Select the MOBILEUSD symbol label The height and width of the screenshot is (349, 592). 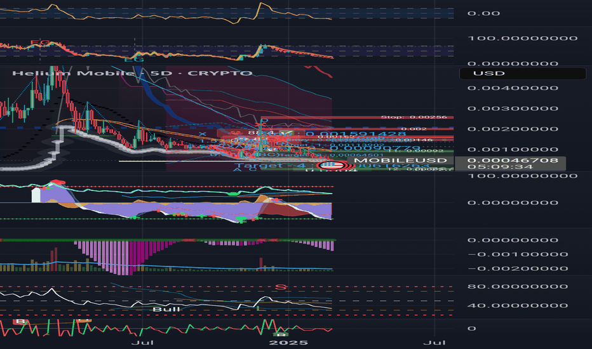400,161
